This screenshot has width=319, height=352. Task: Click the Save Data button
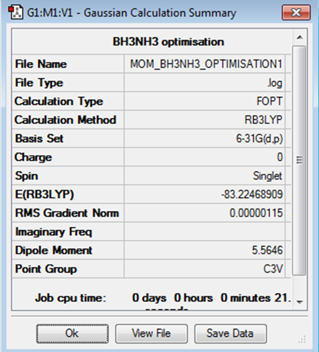[x=230, y=334]
